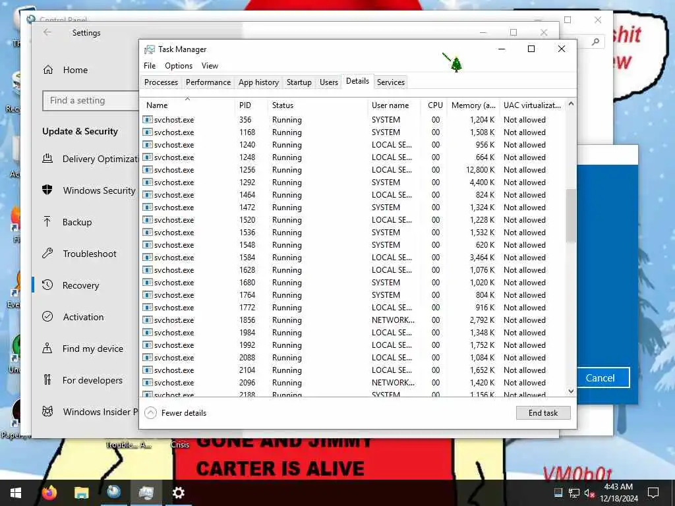Click the network icon in system tray
This screenshot has height=506, width=675.
pos(574,493)
